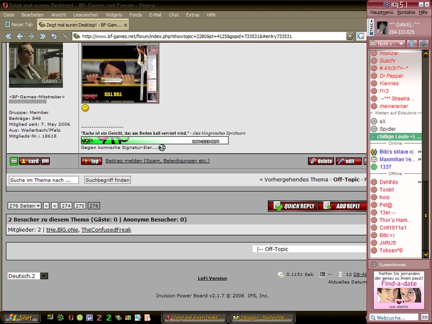Go forward with the right arrow icon
Image resolution: width=432 pixels, height=324 pixels.
[31, 36]
